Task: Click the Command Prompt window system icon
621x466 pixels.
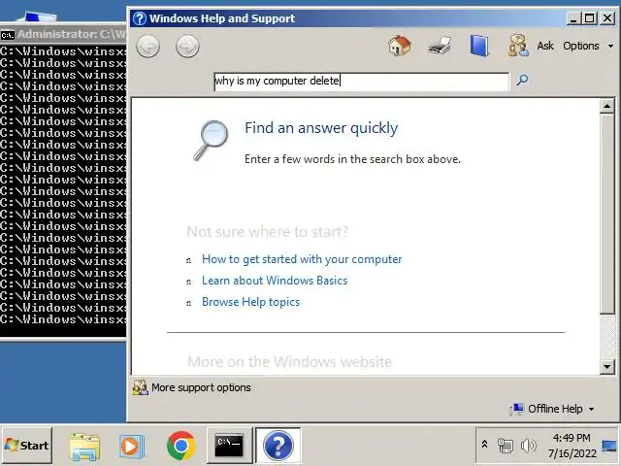Action: (7, 35)
